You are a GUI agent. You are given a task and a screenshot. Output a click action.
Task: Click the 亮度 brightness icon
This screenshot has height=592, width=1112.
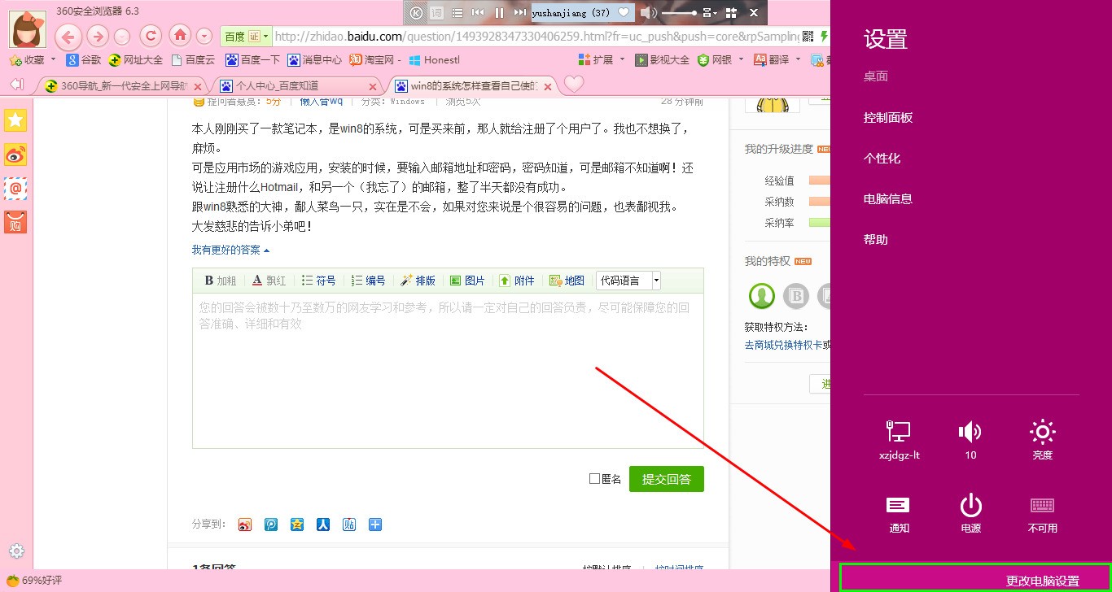click(1043, 433)
